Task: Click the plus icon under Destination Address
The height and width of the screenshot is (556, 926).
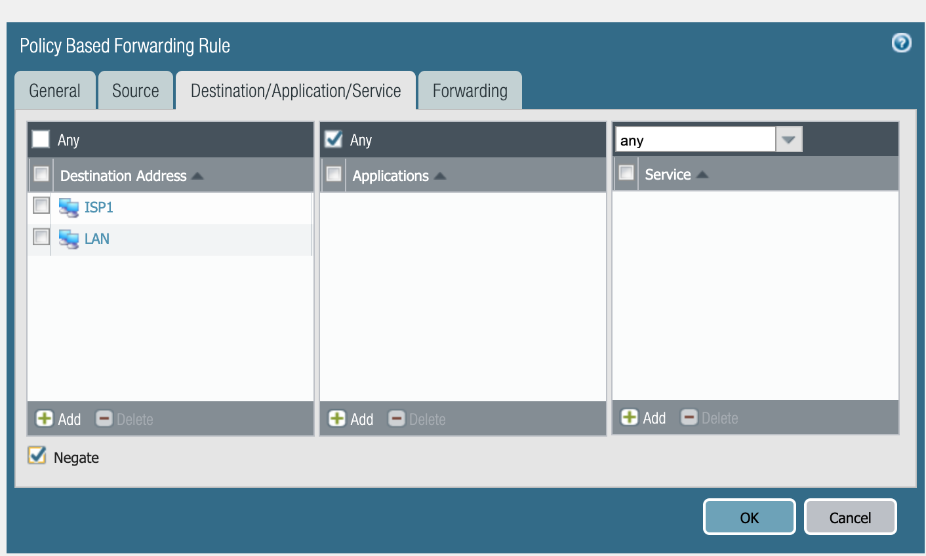Action: tap(45, 418)
